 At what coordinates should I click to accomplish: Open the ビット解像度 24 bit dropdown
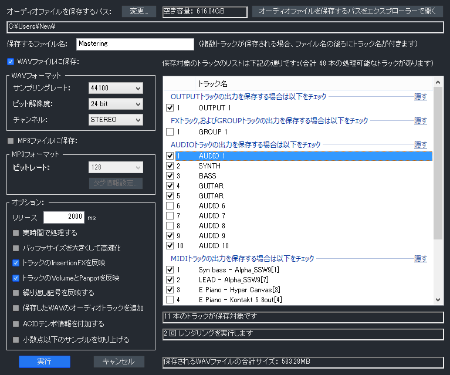tap(116, 104)
